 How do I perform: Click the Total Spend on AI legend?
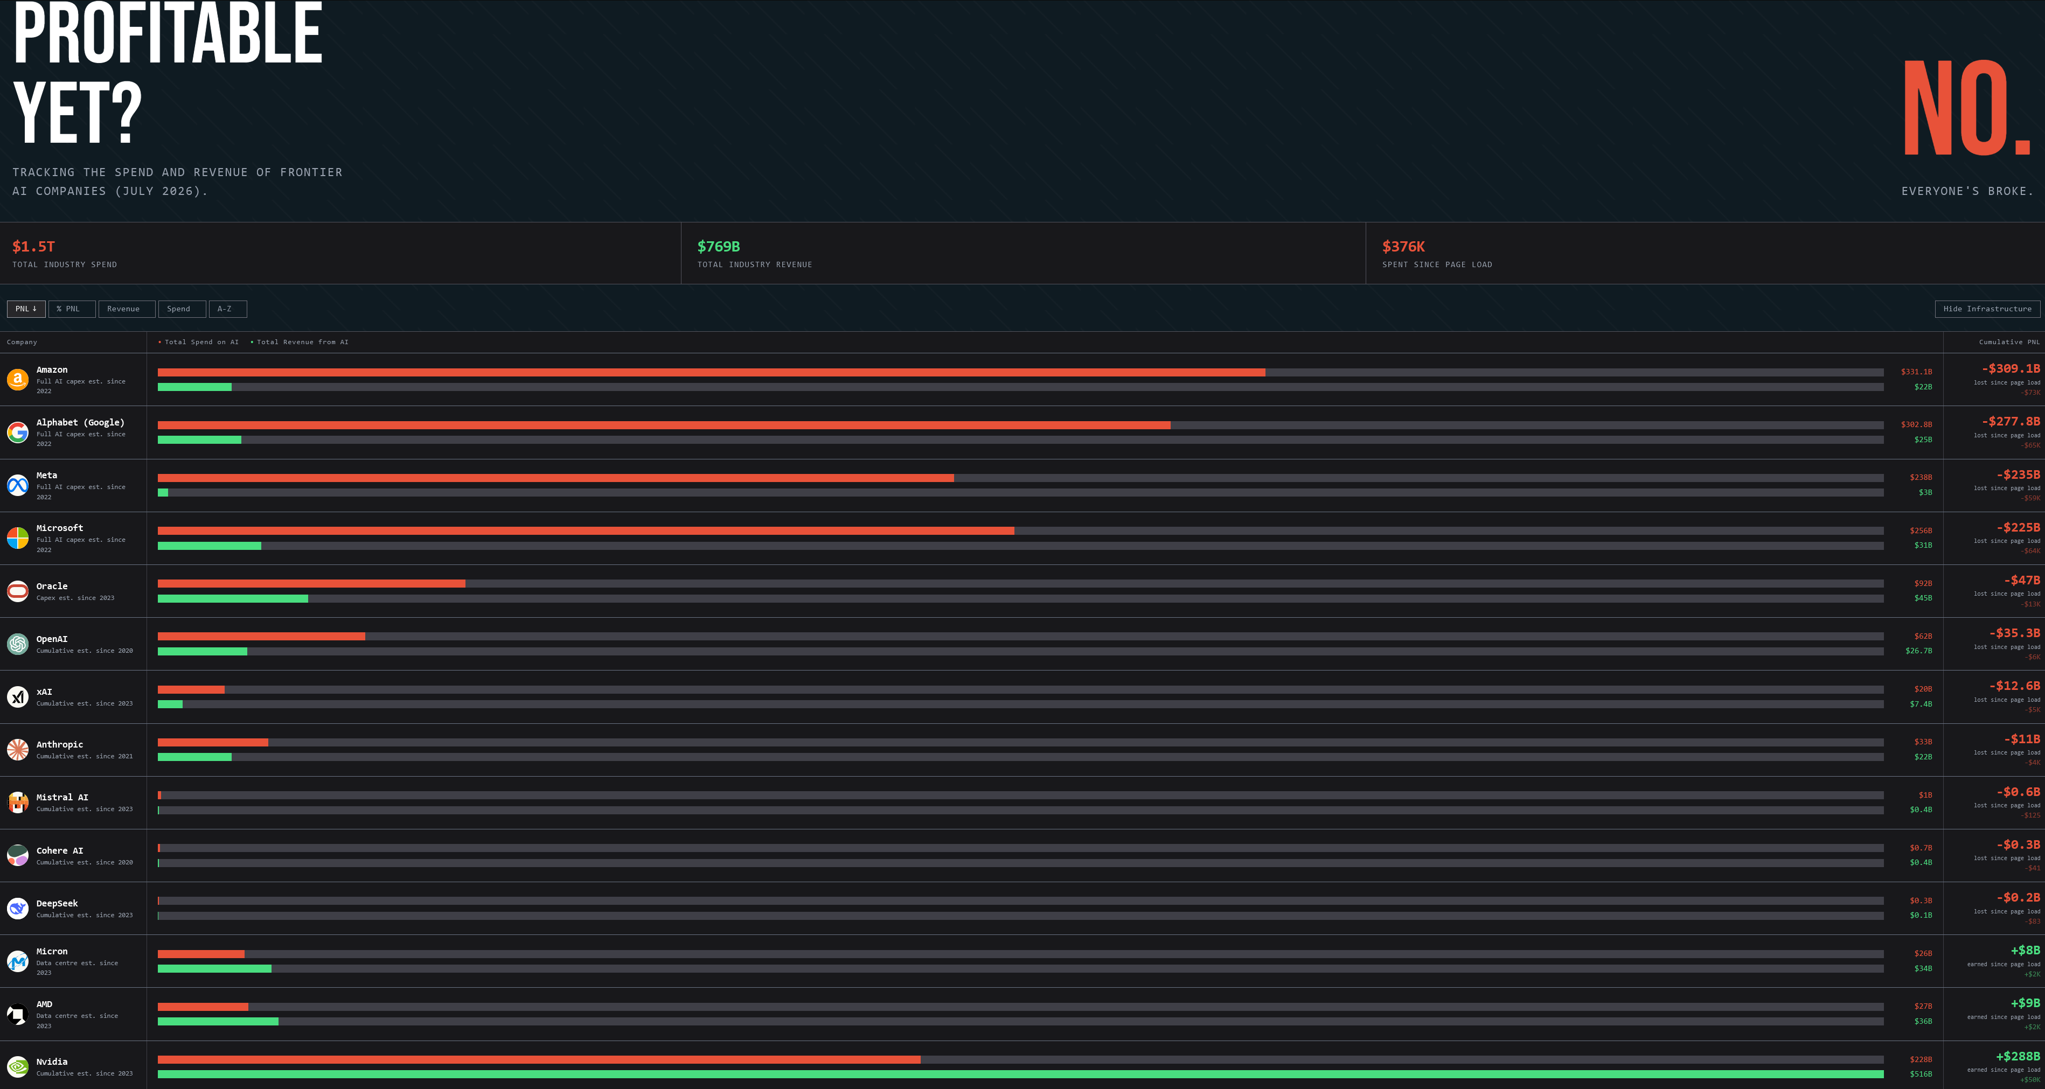[x=198, y=342]
